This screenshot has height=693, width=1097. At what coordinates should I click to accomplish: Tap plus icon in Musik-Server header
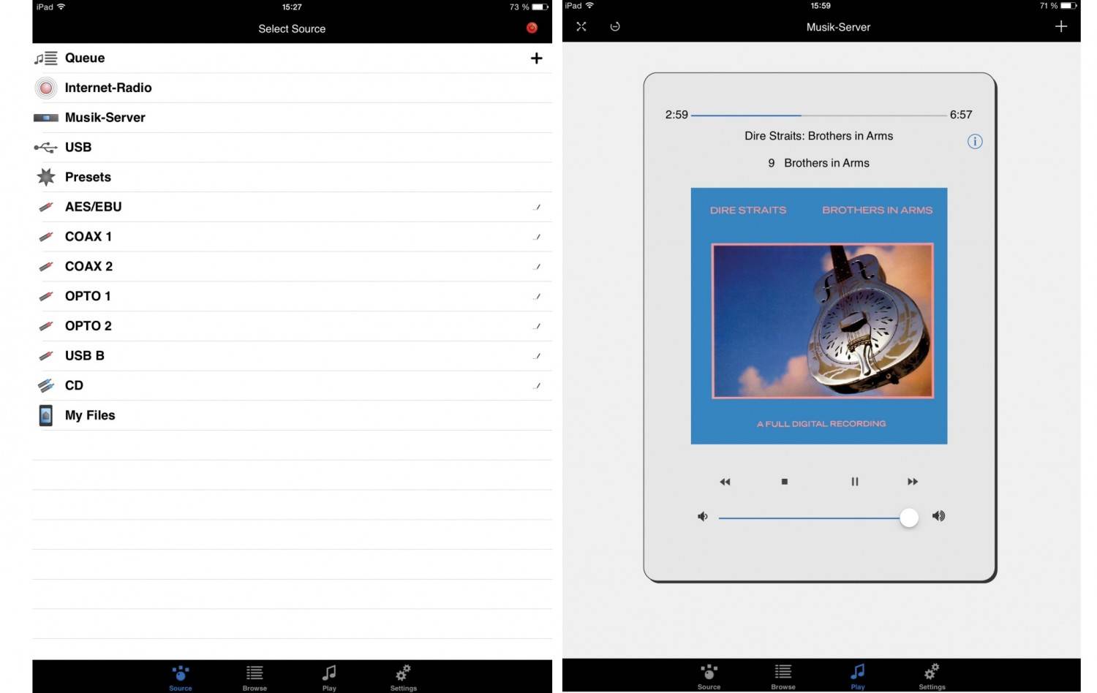tap(1061, 26)
